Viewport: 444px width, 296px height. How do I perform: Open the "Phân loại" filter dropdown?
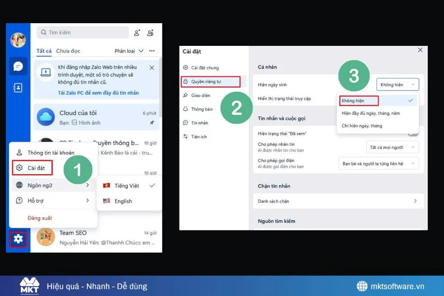(x=129, y=51)
